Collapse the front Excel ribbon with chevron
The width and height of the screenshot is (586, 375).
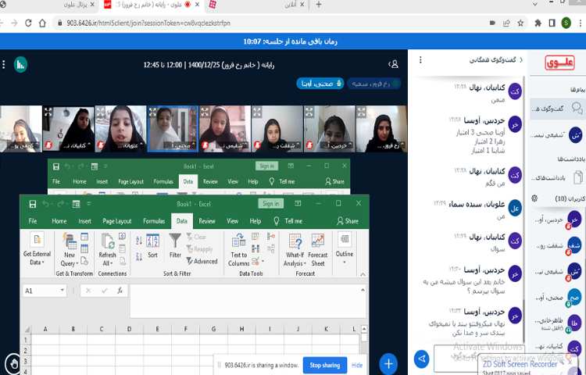click(363, 274)
